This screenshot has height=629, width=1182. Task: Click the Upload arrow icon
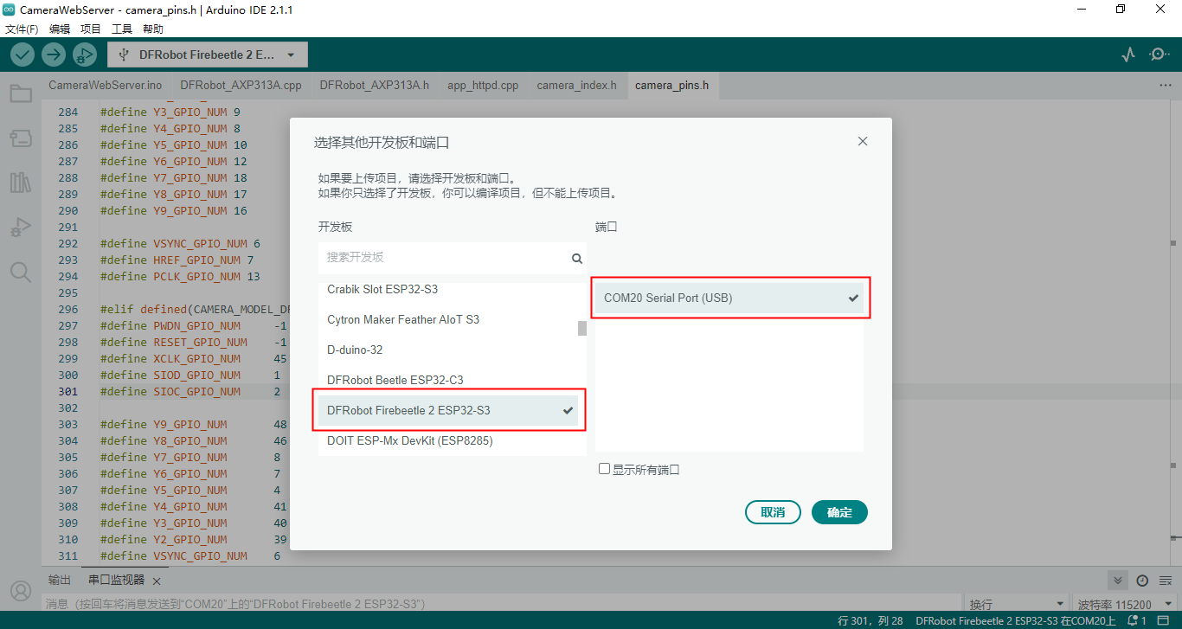click(x=54, y=55)
